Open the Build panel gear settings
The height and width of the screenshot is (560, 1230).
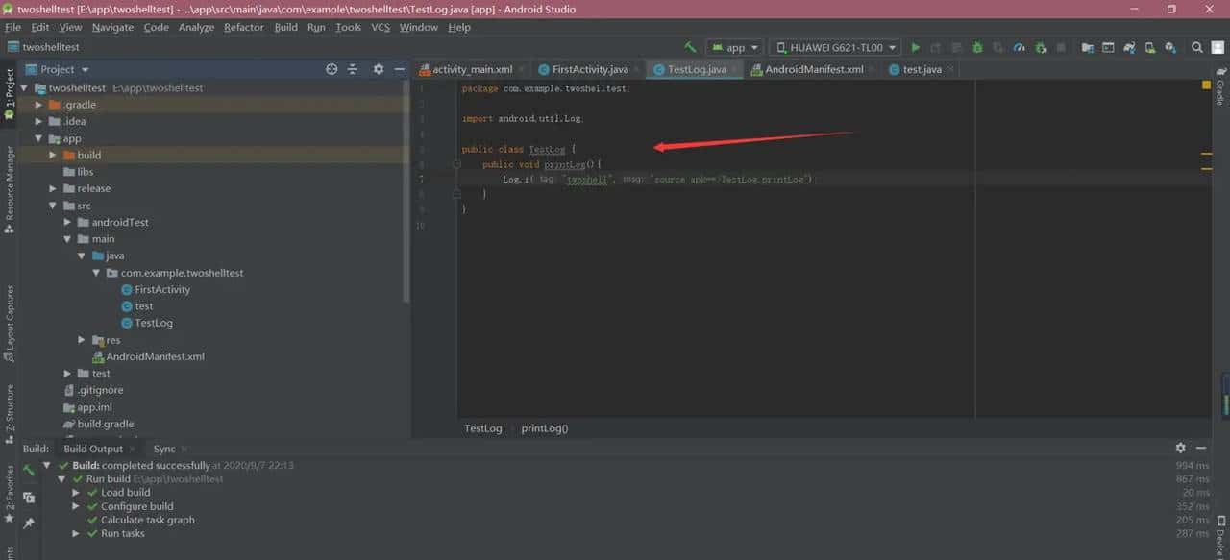click(x=1181, y=448)
